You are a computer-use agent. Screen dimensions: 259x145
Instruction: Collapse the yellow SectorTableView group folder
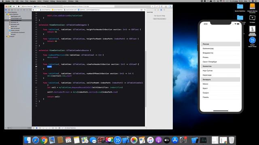coord(7,14)
